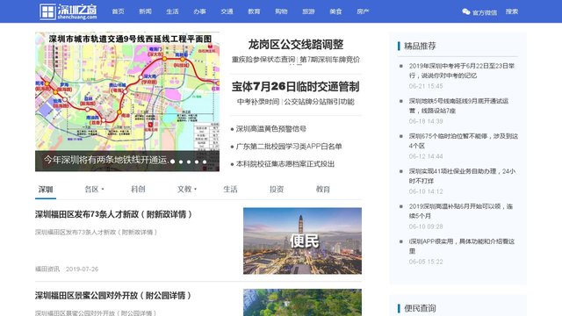Image resolution: width=562 pixels, height=316 pixels.
Task: Open the 房产 navigation item
Action: (x=363, y=11)
